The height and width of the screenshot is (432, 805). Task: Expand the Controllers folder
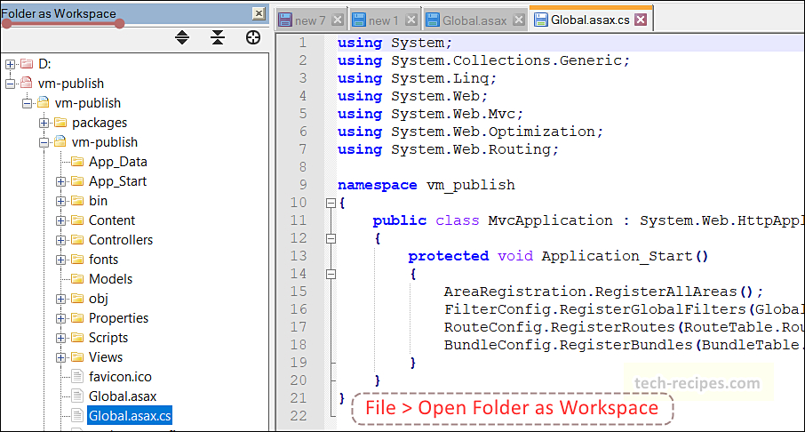60,240
